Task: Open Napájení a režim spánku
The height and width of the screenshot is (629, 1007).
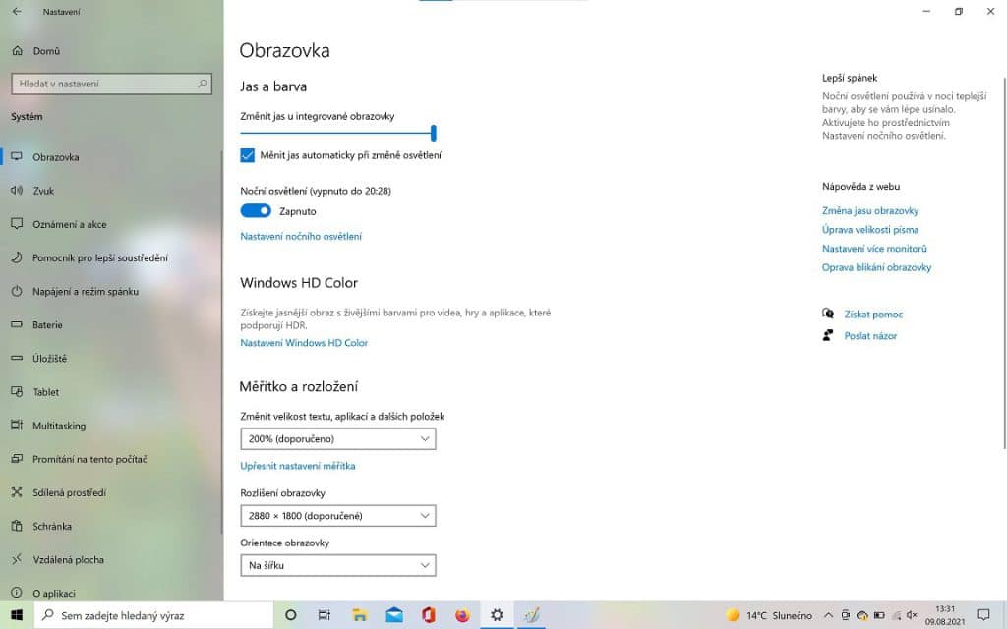Action: pyautogui.click(x=86, y=291)
